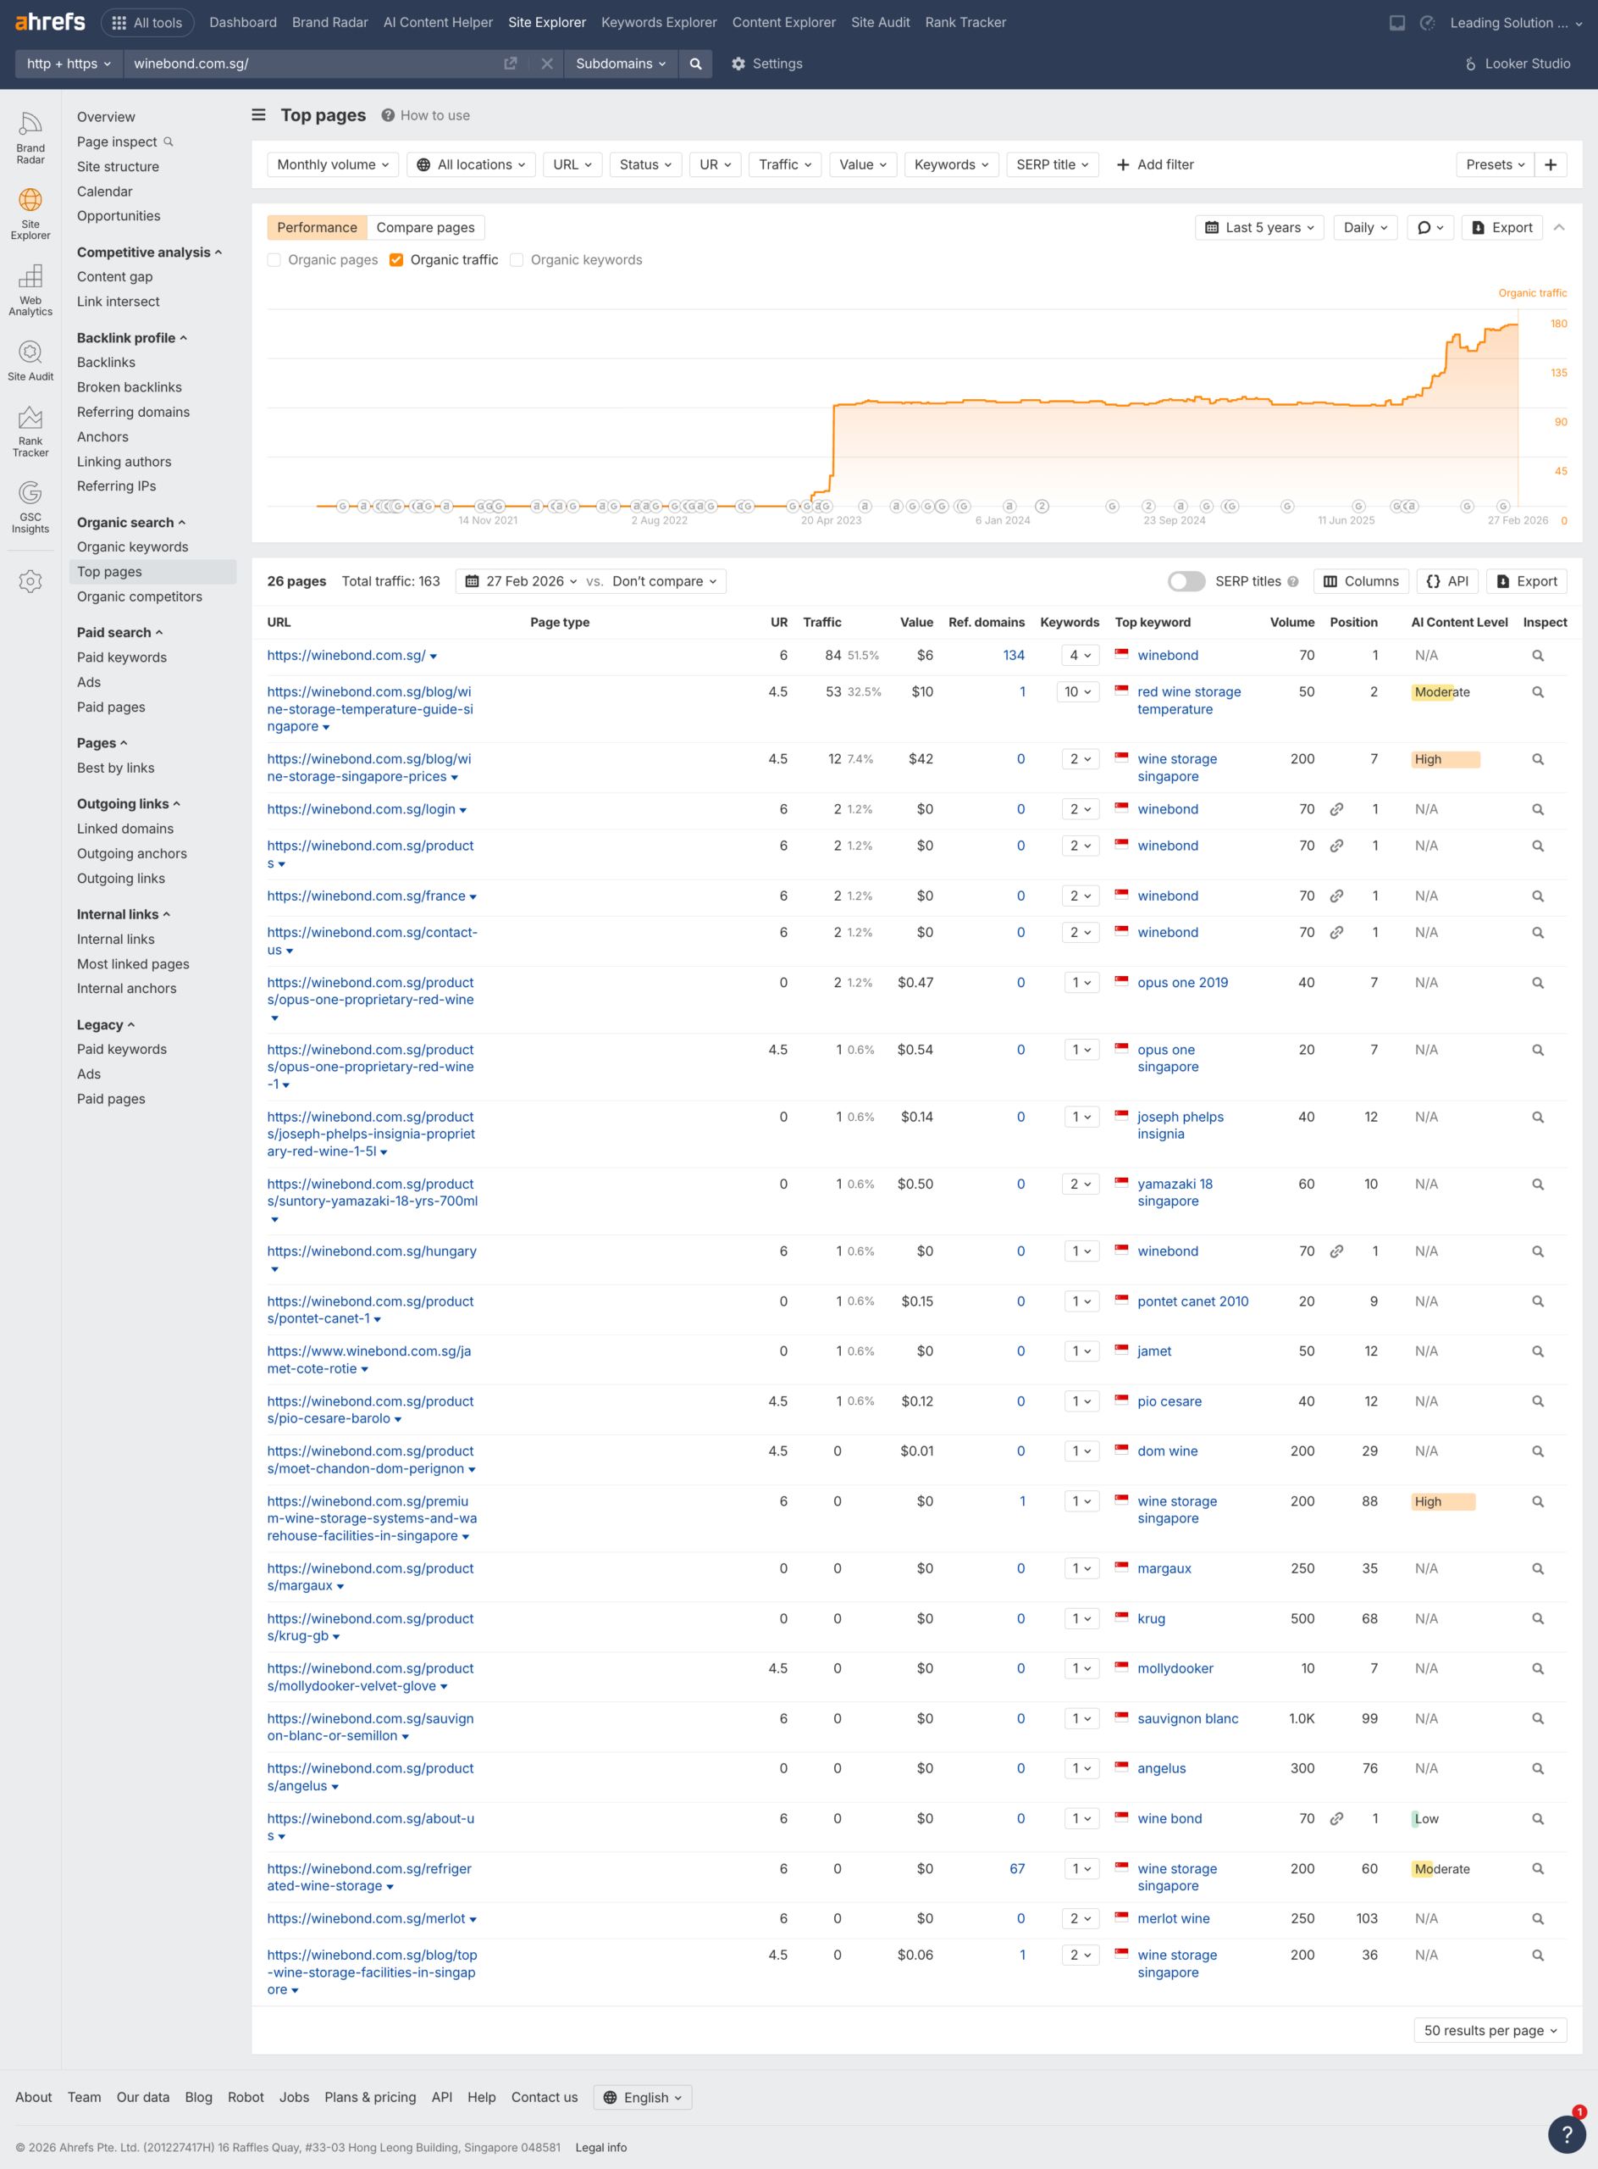1598x2169 pixels.
Task: Open the winebond.com.sg/login URL link
Action: click(361, 809)
